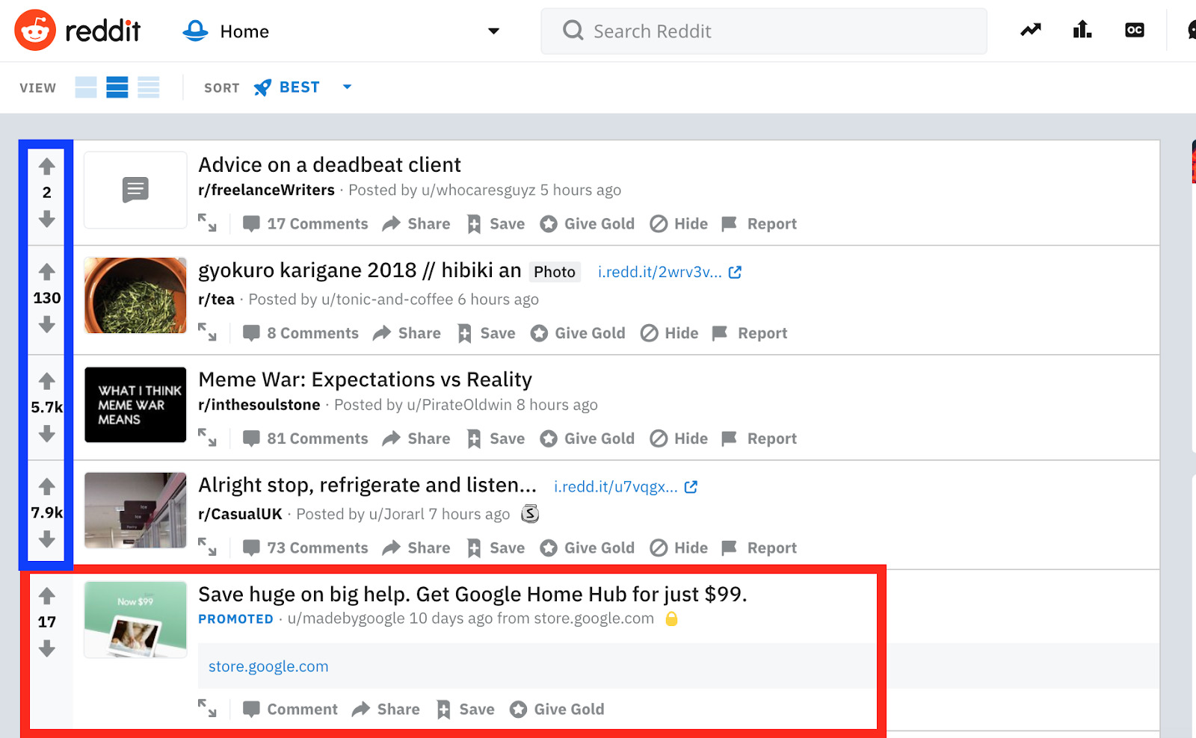
Task: Share the deadbeat client post
Action: click(x=416, y=223)
